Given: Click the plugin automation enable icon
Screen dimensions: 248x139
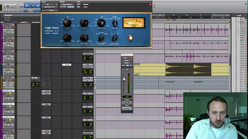Looking at the screenshot, I should point(79,4).
